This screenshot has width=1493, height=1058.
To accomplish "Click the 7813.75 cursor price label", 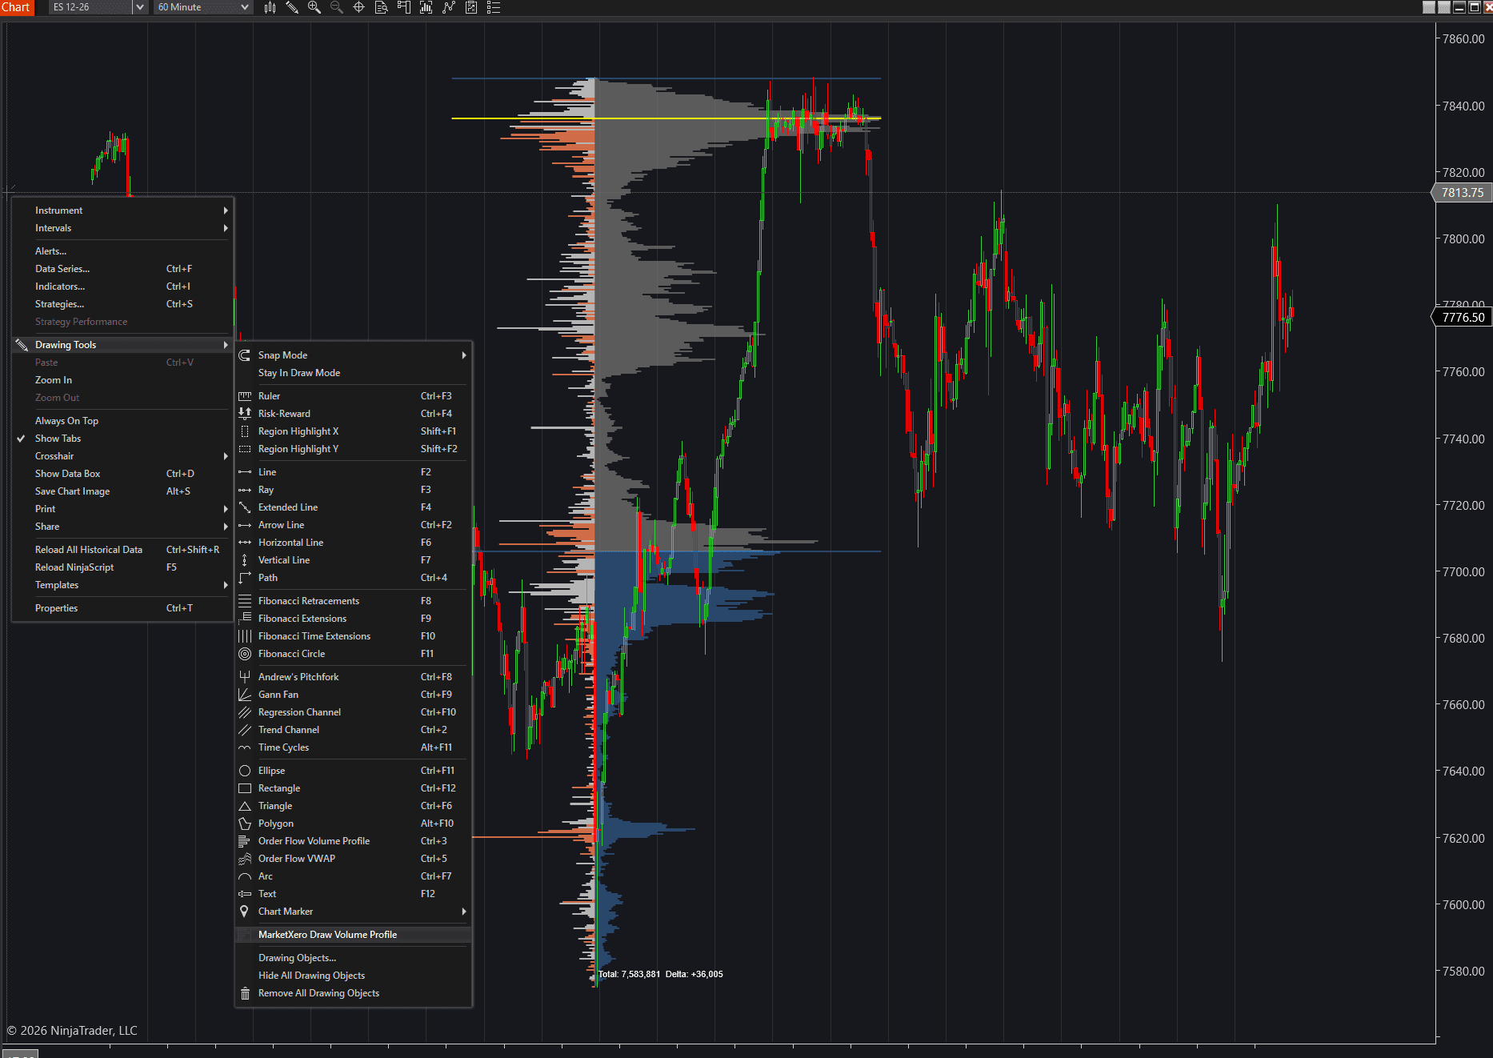I will [1462, 193].
